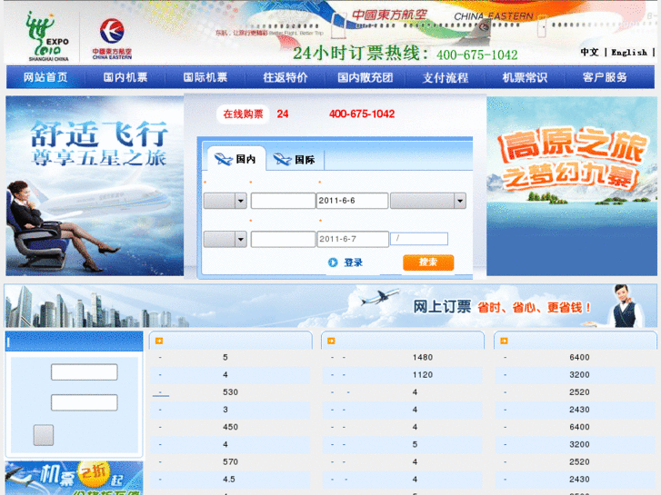
Task: Click the 机票2折起 promo banner
Action: 74,478
